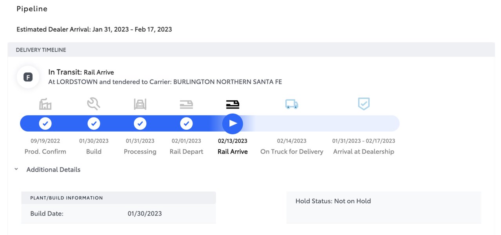Click the Processing stage checkmark circle

click(x=140, y=124)
